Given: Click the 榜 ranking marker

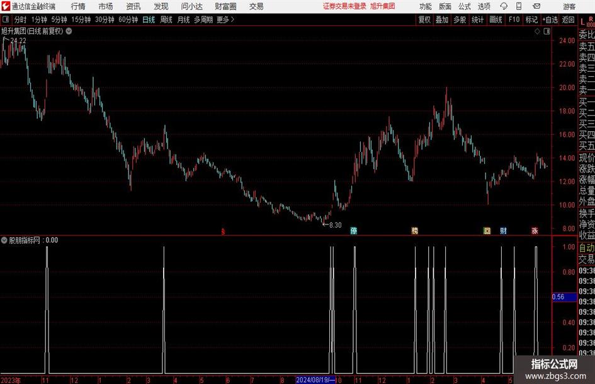Looking at the screenshot, I should (x=415, y=231).
